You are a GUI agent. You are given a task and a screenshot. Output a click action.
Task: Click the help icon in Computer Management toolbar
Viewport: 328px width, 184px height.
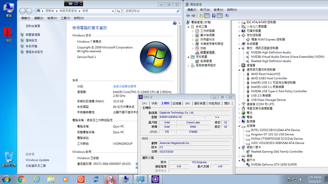(214, 15)
